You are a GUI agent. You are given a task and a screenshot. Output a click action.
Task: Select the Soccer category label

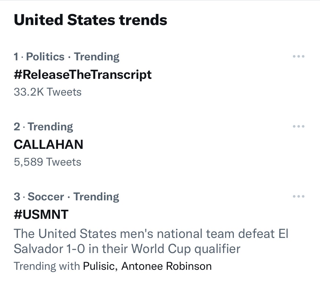point(46,197)
